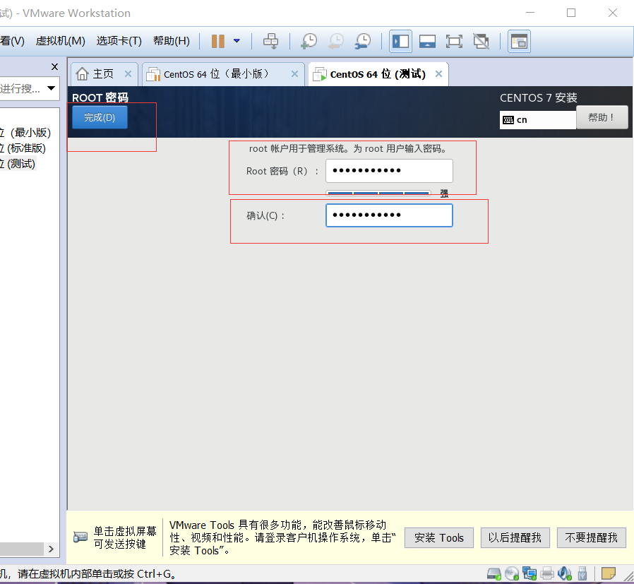
Task: Close the library sidebar panel
Action: 54,66
